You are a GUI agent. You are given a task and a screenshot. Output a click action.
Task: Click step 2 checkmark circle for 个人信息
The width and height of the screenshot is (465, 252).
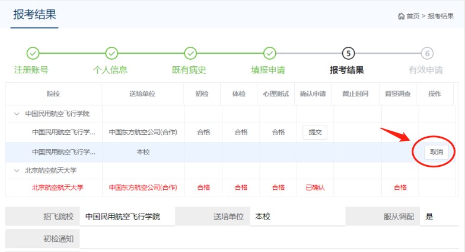click(112, 53)
